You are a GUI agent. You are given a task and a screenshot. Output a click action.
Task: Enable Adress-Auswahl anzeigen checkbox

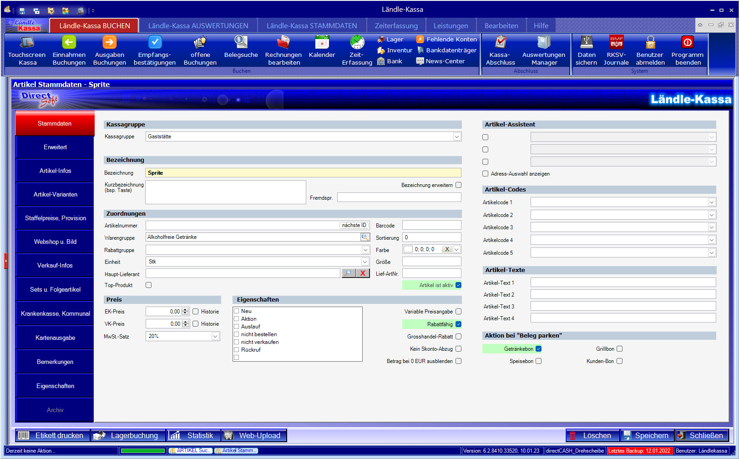point(485,174)
